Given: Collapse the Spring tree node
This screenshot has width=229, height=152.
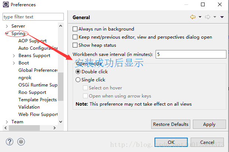Looking at the screenshot, I should (x=7, y=33).
